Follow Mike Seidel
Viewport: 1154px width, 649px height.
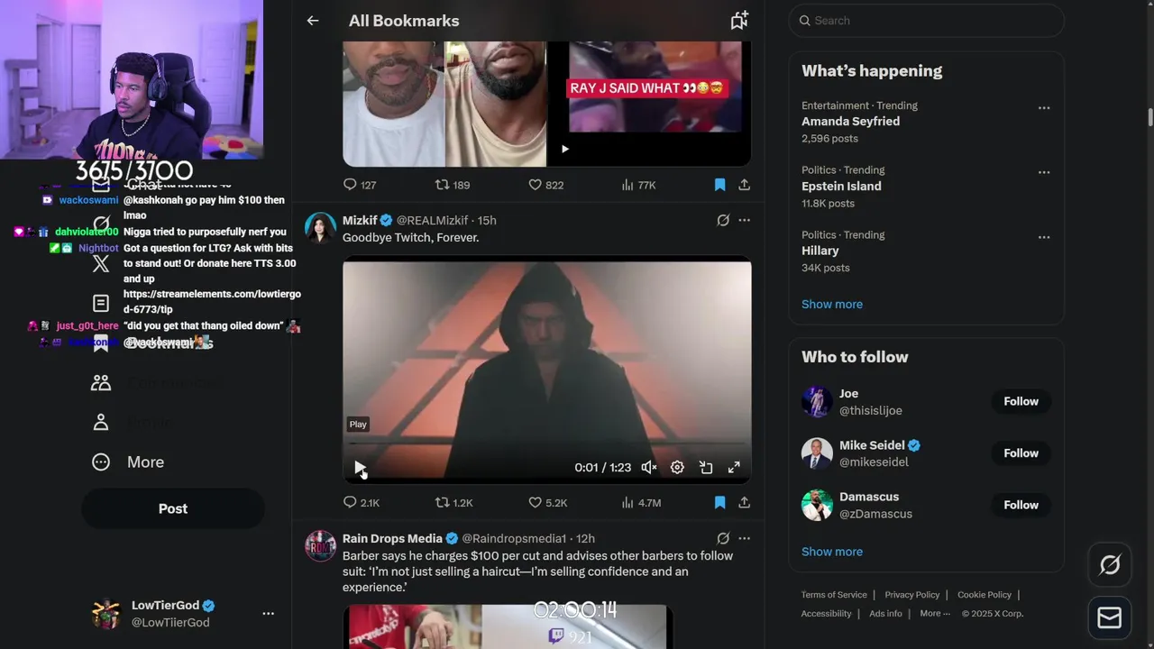click(x=1021, y=453)
